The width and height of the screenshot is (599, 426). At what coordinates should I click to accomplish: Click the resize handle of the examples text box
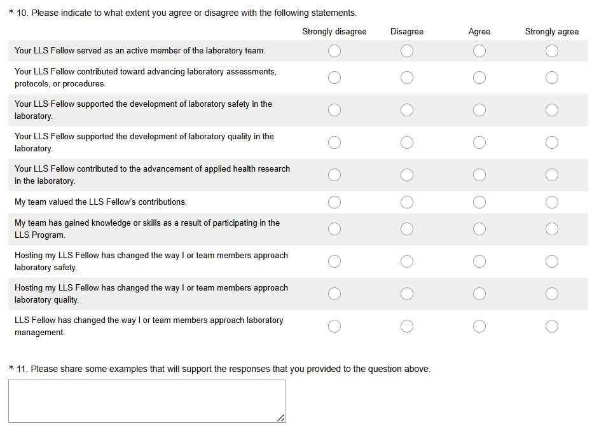coord(281,418)
